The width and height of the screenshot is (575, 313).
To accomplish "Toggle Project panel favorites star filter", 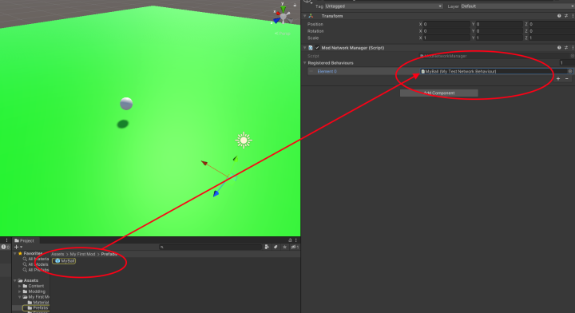I will click(284, 247).
